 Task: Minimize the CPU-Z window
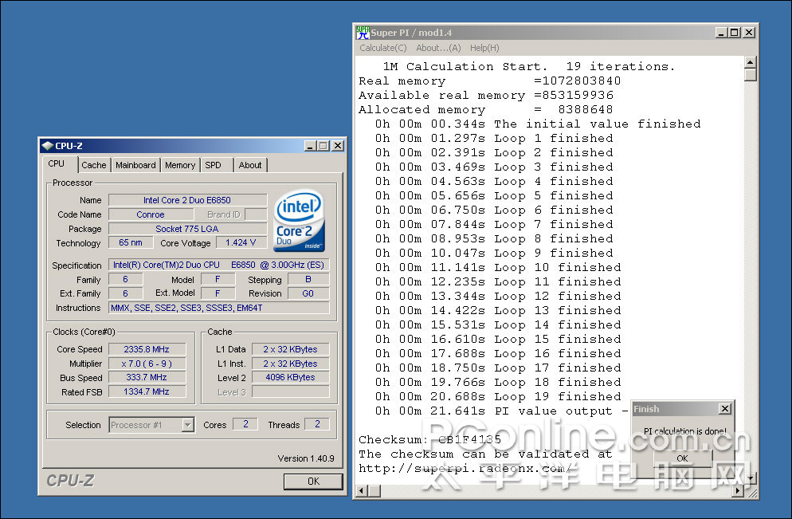[311, 146]
